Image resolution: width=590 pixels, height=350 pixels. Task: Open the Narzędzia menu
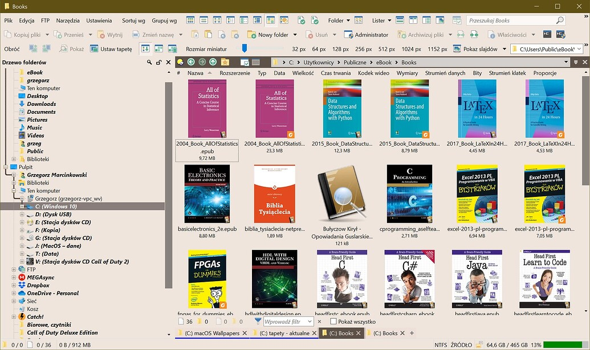pos(68,20)
